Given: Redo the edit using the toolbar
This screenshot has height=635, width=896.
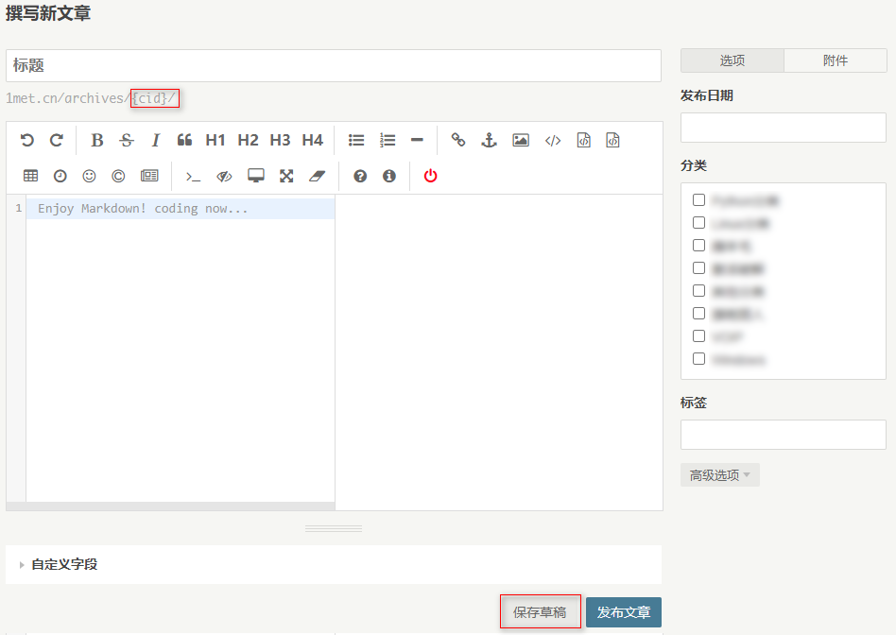Looking at the screenshot, I should point(56,140).
